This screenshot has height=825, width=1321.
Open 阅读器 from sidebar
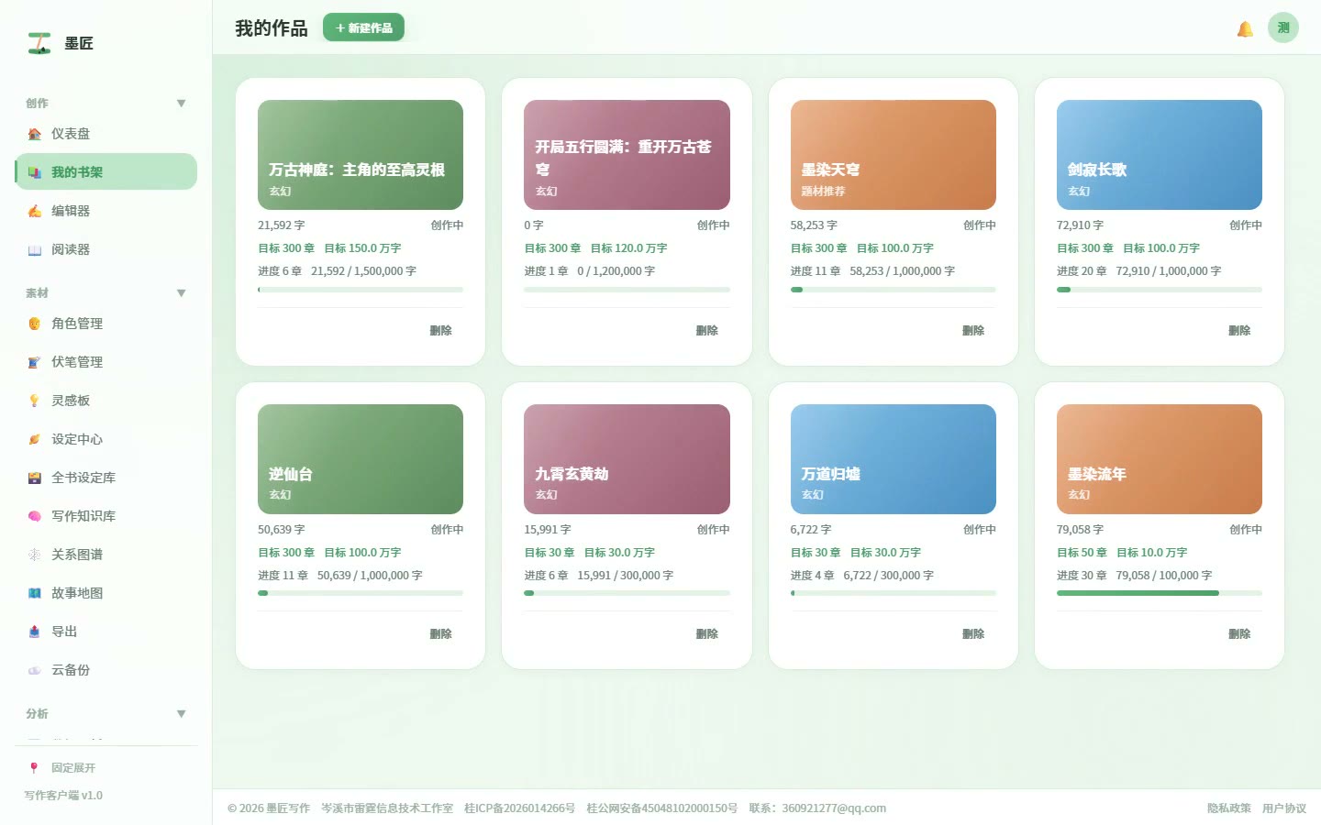coord(106,249)
